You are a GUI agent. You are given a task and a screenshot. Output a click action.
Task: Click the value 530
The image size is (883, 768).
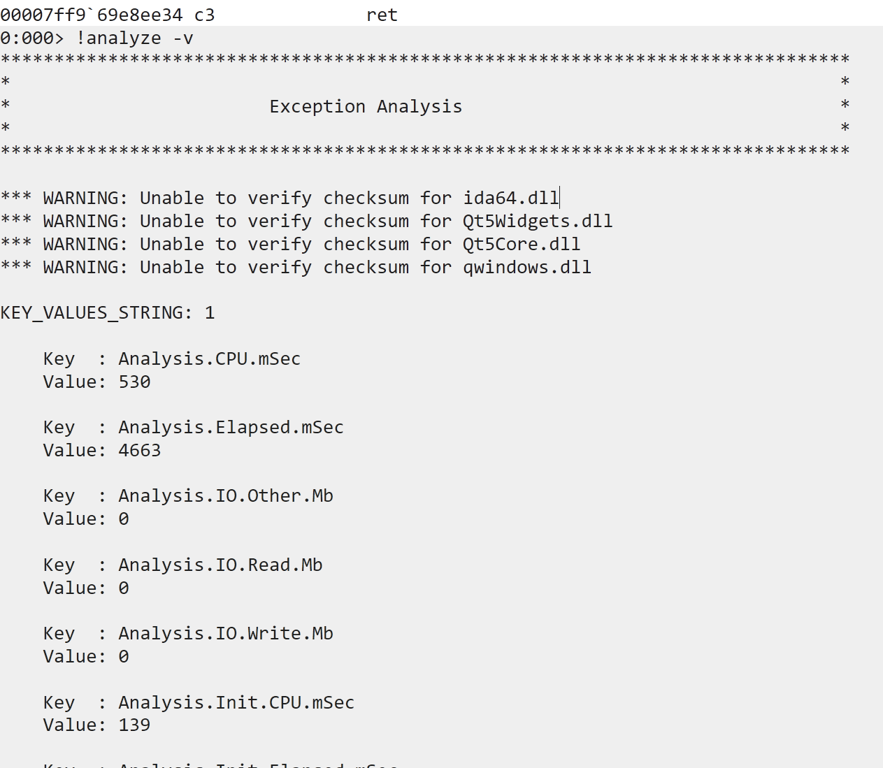134,382
